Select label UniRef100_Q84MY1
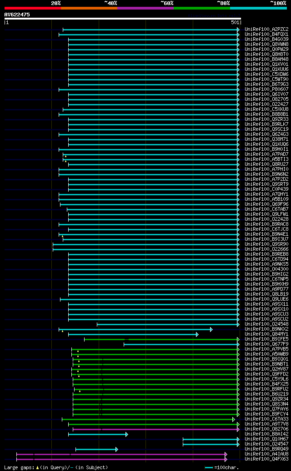Viewport: 291px width, 471px height. coord(266,334)
